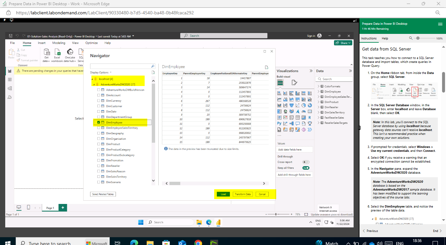
Task: Select the Funnel chart visual
Action: click(292, 105)
